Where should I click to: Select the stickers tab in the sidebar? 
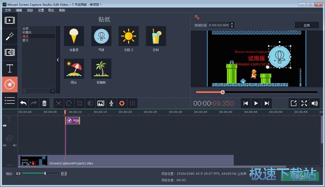[10, 85]
